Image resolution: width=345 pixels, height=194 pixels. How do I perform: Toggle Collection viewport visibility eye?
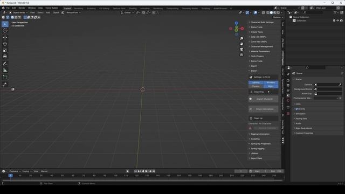pyautogui.click(x=338, y=20)
